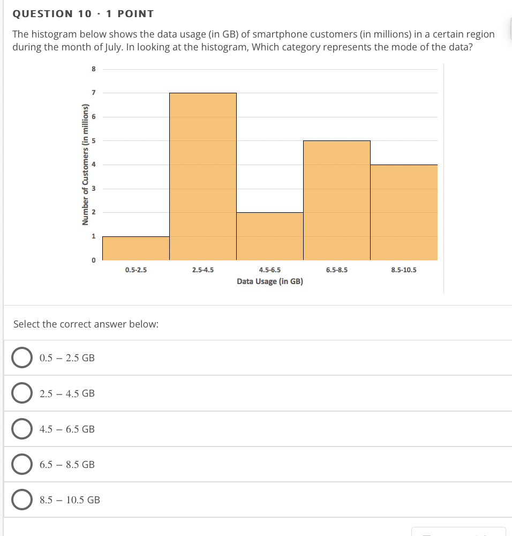The width and height of the screenshot is (512, 536).
Task: Click the partially visible button at bottom right
Action: (460, 532)
